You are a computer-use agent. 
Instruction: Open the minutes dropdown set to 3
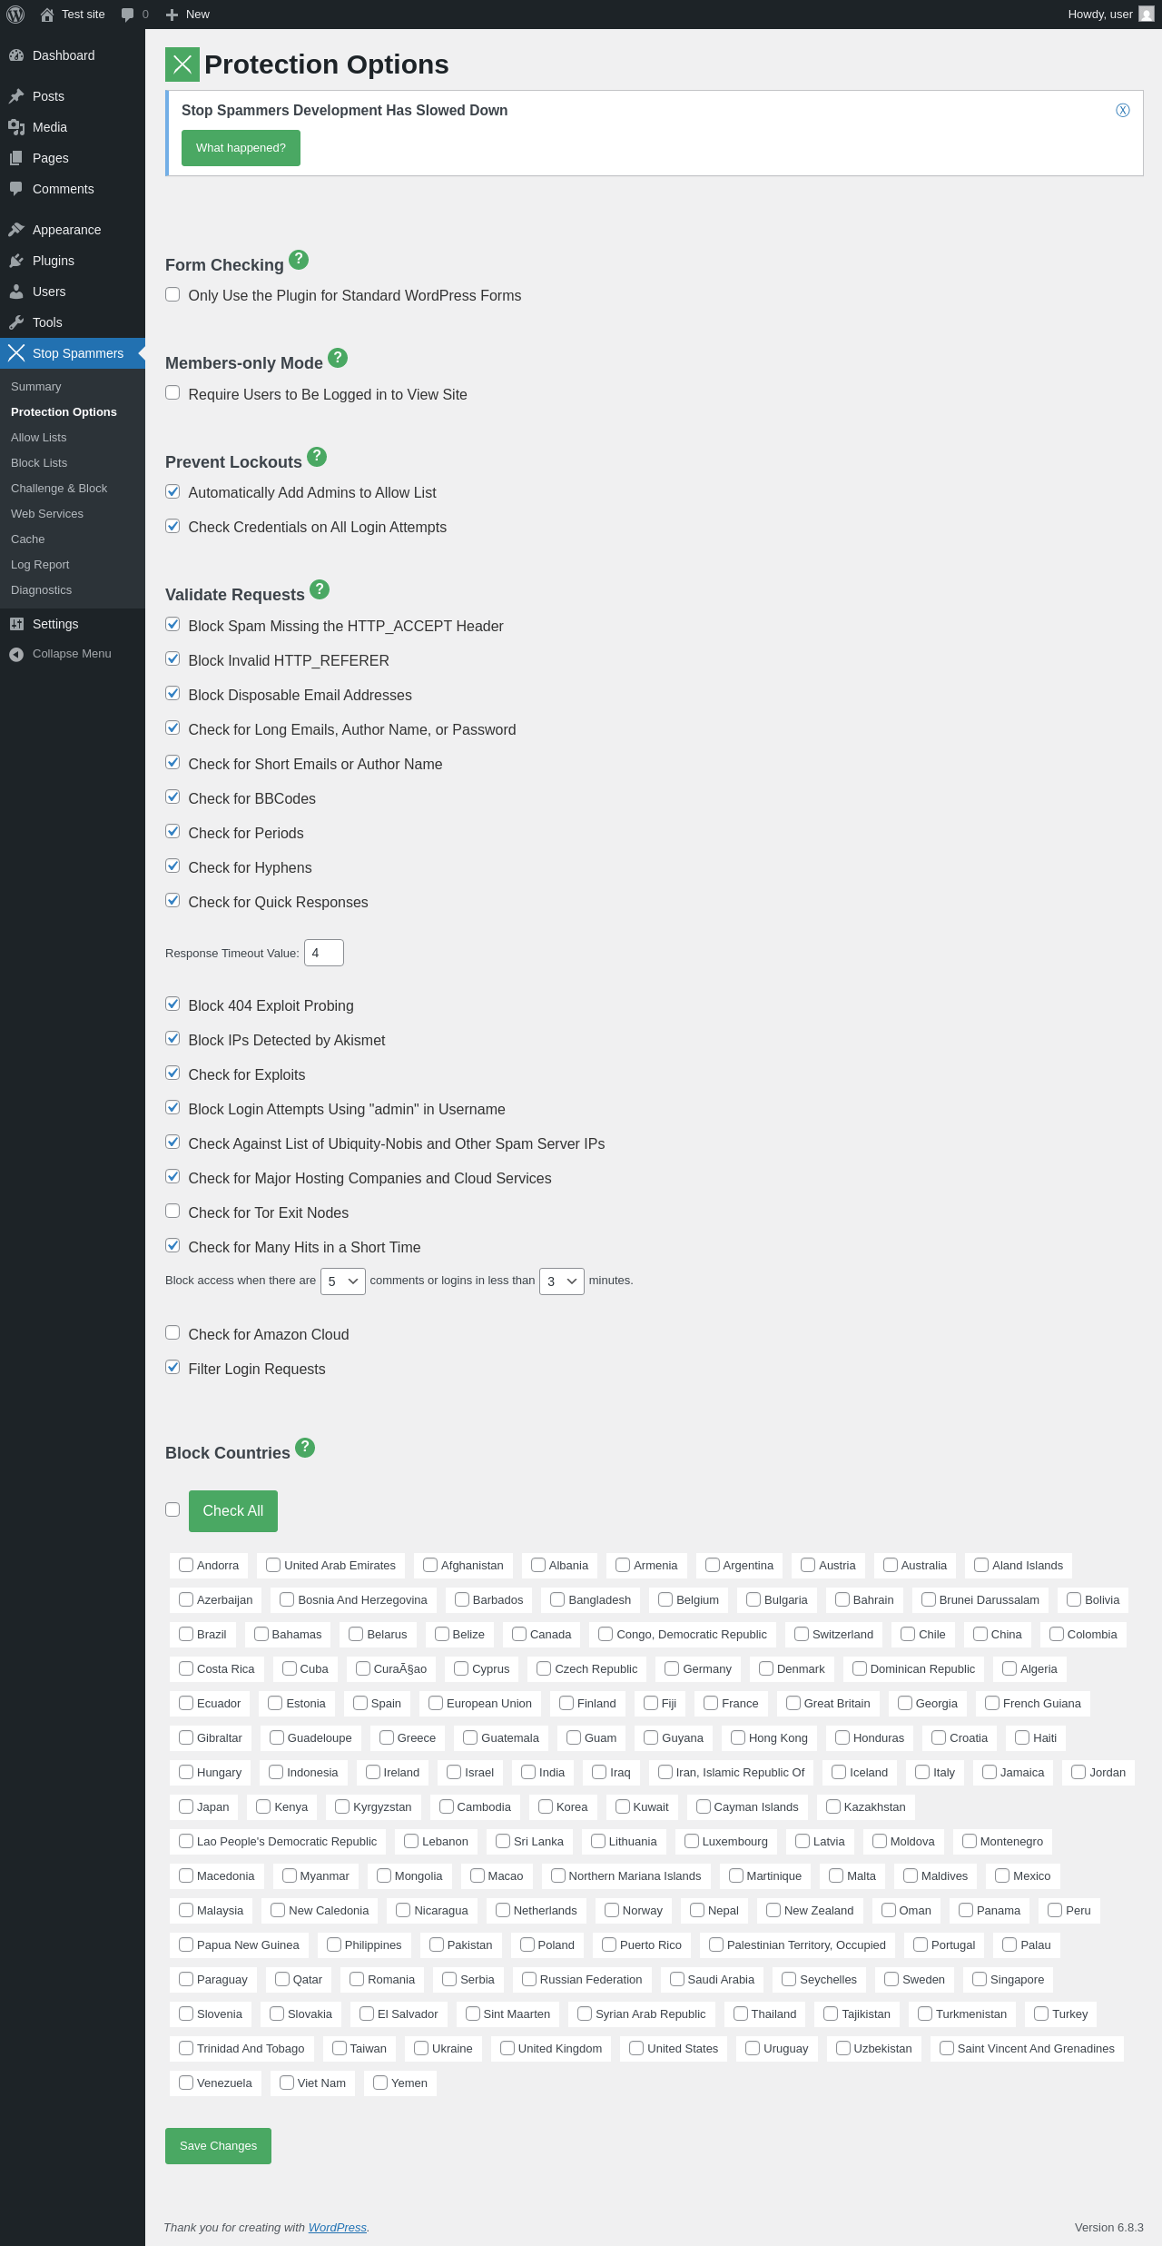561,1281
